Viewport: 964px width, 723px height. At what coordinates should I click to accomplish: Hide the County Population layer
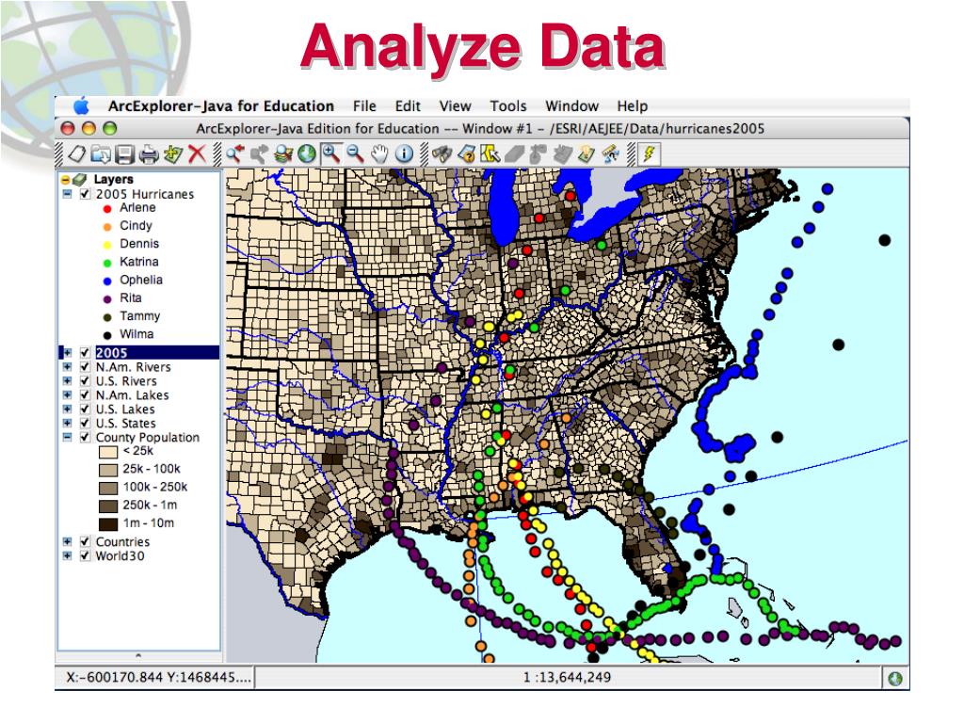coord(86,438)
